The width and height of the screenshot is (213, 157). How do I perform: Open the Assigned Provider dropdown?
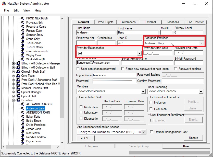[201, 43]
